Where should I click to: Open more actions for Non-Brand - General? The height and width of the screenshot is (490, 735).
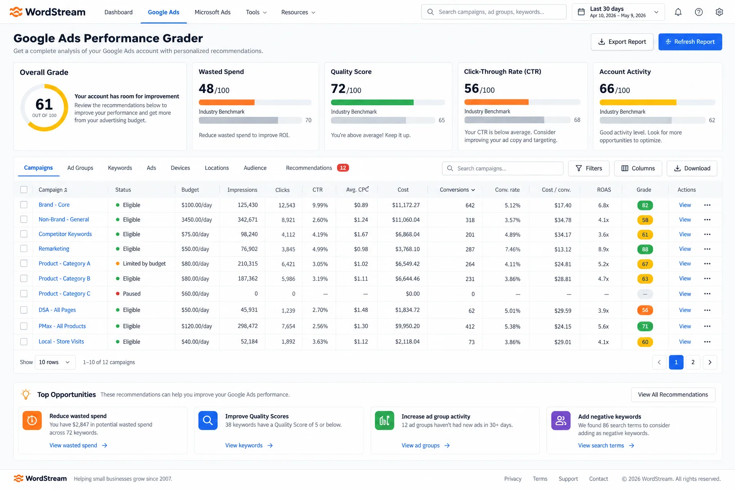(x=707, y=220)
